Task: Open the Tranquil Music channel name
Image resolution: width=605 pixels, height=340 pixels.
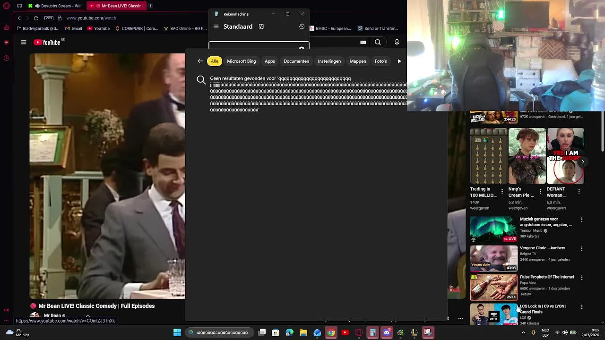Action: tap(531, 231)
